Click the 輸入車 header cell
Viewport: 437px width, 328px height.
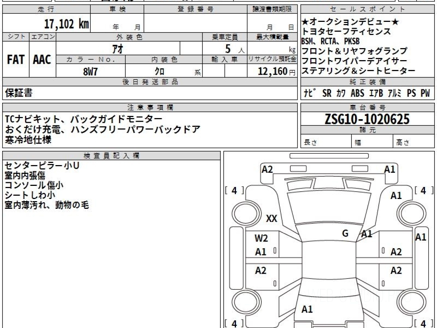(x=225, y=59)
